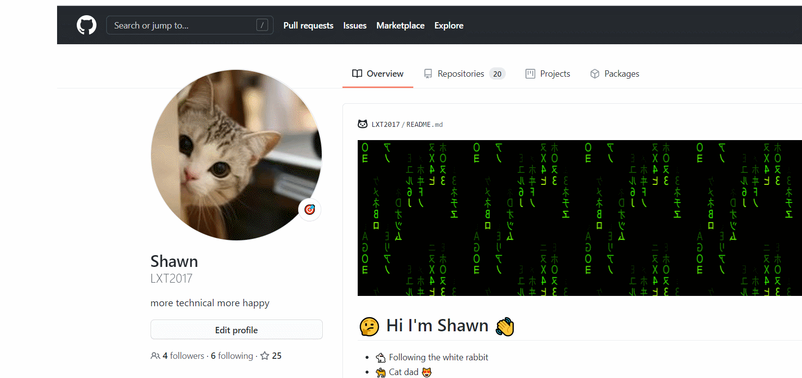The height and width of the screenshot is (378, 802).
Task: Open Pull requests in the header
Action: [x=308, y=26]
